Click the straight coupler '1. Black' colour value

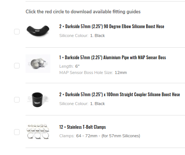[97, 104]
